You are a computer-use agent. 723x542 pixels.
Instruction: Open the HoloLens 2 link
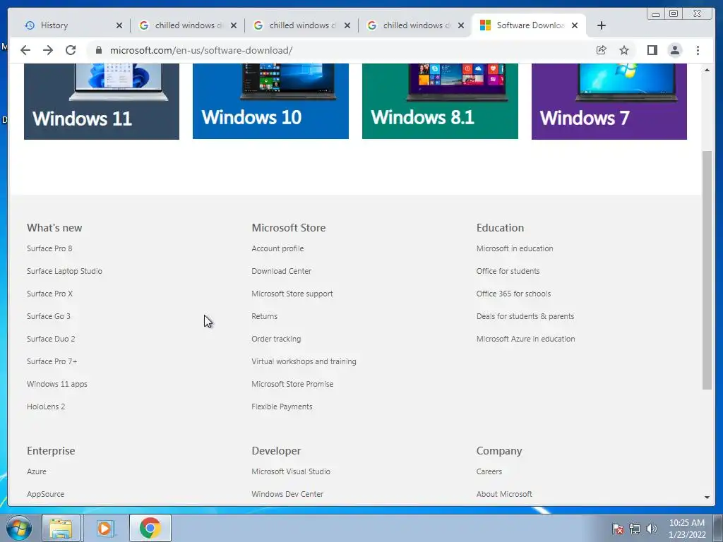tap(46, 406)
